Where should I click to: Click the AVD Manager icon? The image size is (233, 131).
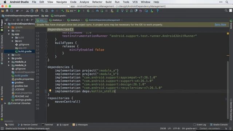point(112,11)
